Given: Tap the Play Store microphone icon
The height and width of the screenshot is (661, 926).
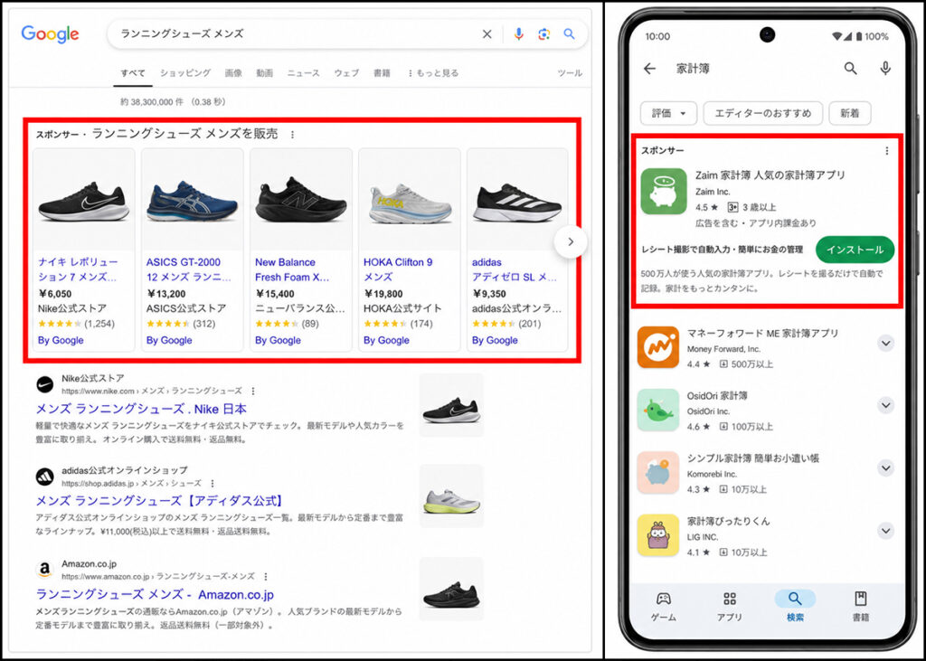Looking at the screenshot, I should pyautogui.click(x=885, y=69).
